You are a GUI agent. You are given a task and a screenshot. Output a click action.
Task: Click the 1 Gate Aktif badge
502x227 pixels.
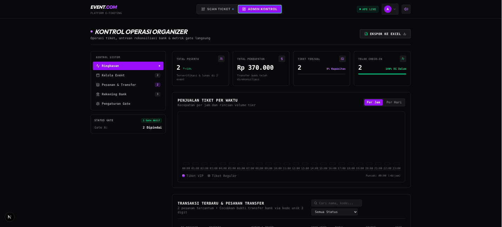[151, 121]
